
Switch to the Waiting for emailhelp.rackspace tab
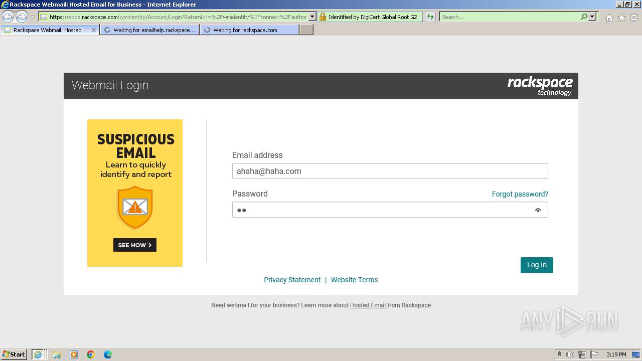point(149,30)
